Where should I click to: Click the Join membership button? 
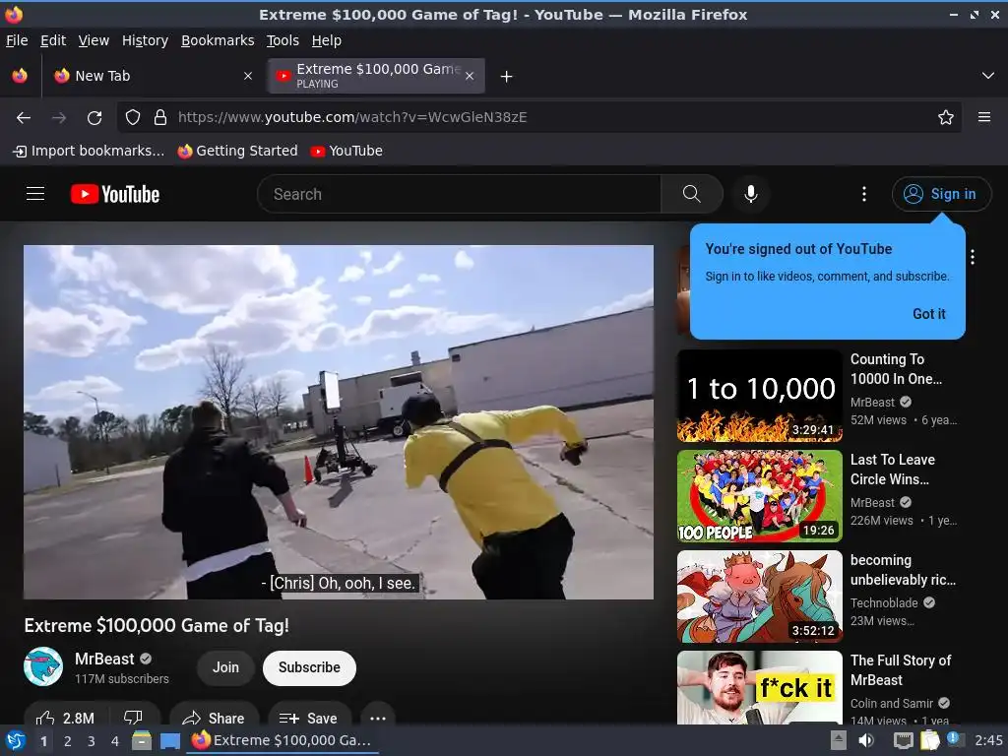(x=225, y=667)
